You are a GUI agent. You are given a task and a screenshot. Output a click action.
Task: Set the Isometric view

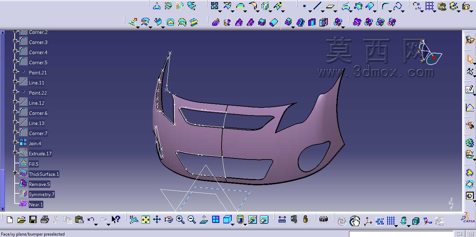(x=228, y=220)
